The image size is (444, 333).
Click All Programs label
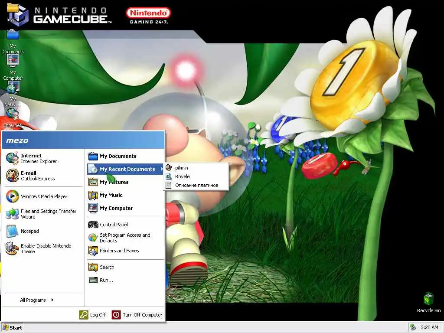33,300
